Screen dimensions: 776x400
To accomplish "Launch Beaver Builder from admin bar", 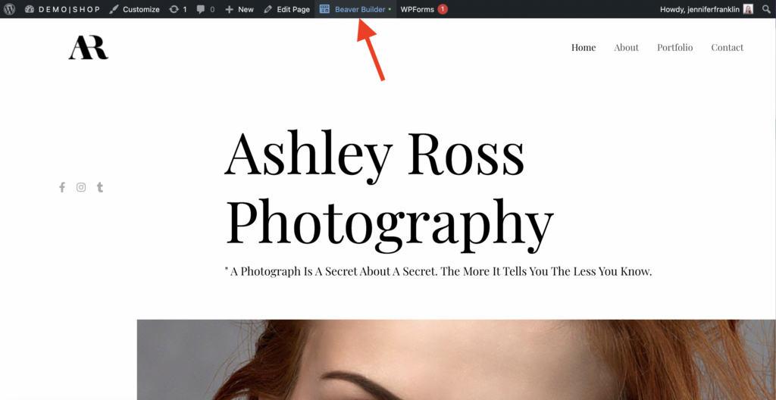I will coord(355,9).
